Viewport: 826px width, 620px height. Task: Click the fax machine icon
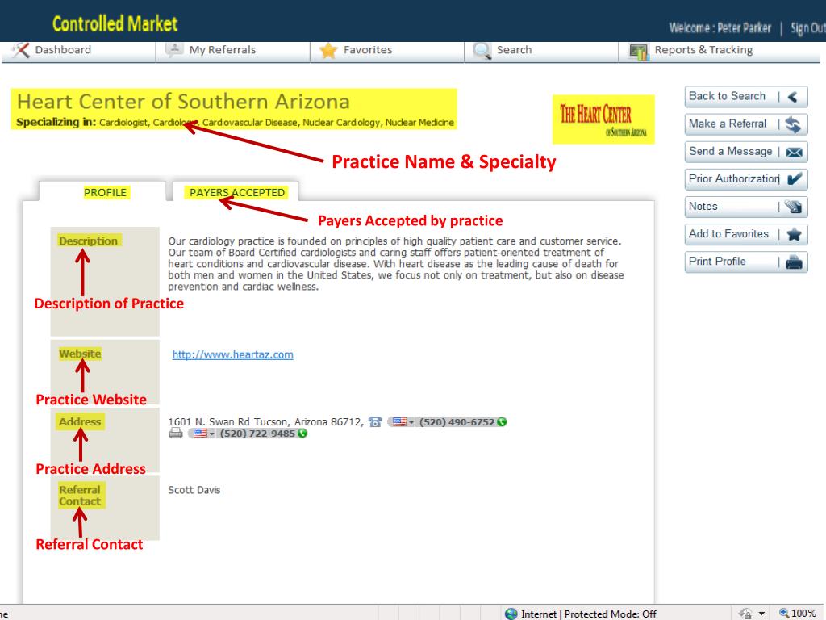[x=175, y=434]
